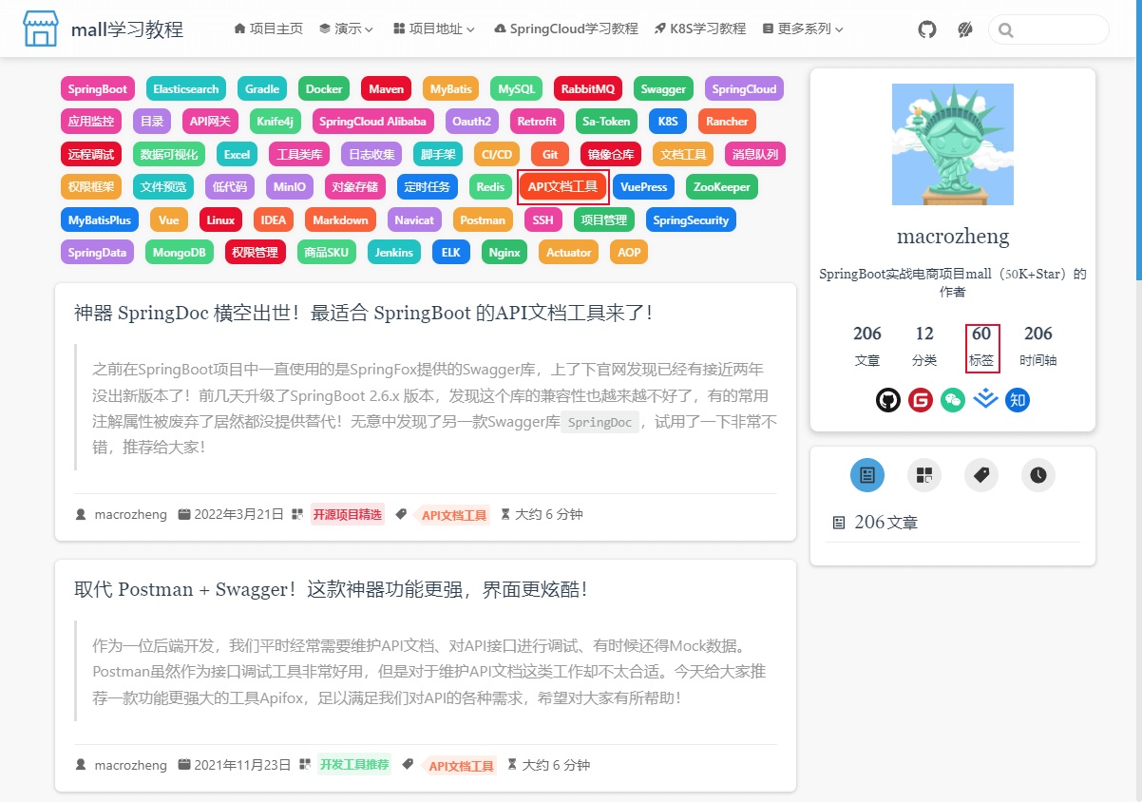This screenshot has height=802, width=1142.
Task: Open red Gitee social icon under profile
Action: coord(921,400)
